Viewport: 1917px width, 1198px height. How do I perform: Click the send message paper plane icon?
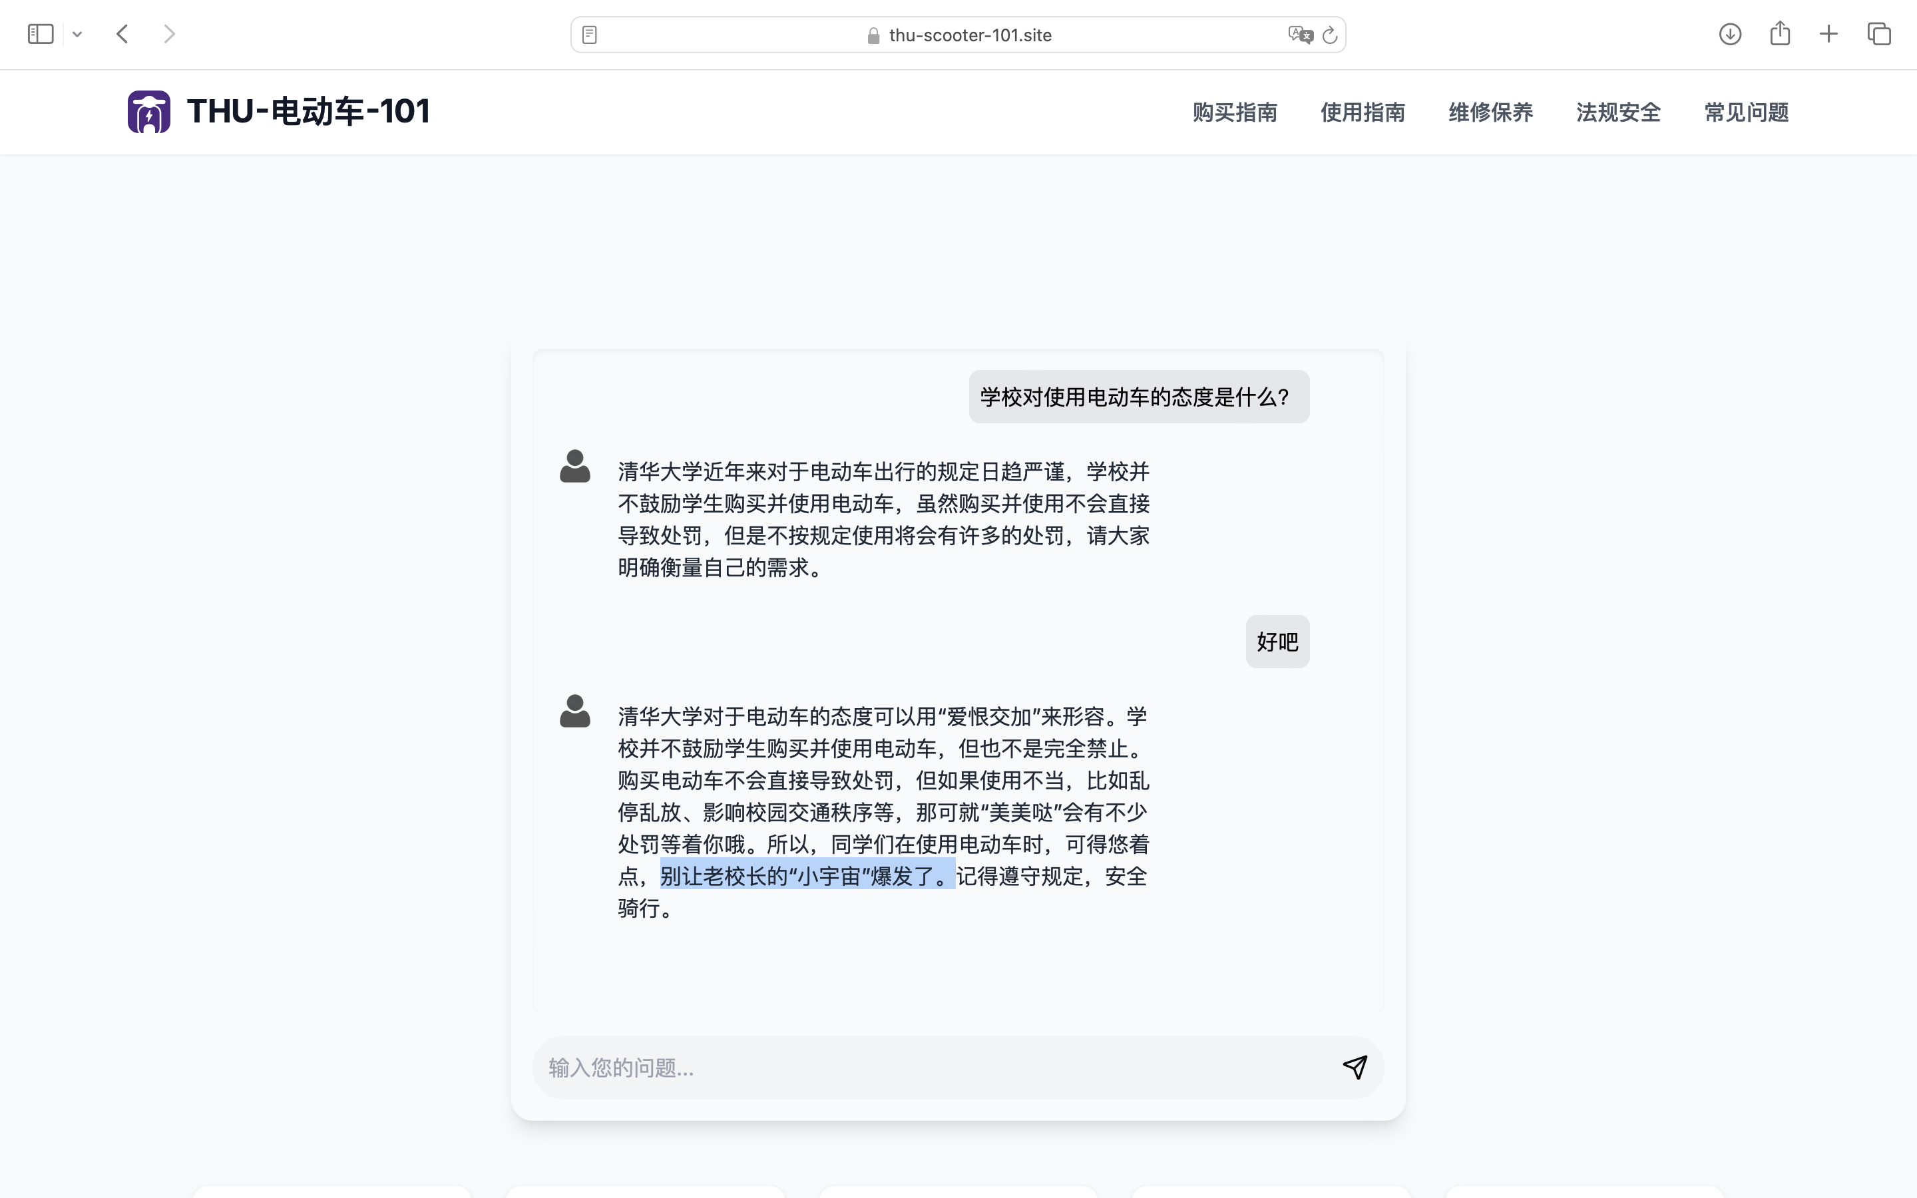point(1355,1068)
